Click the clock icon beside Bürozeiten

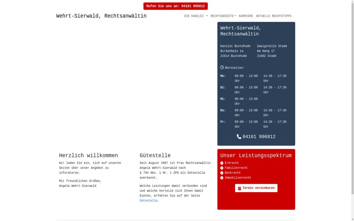222,67
